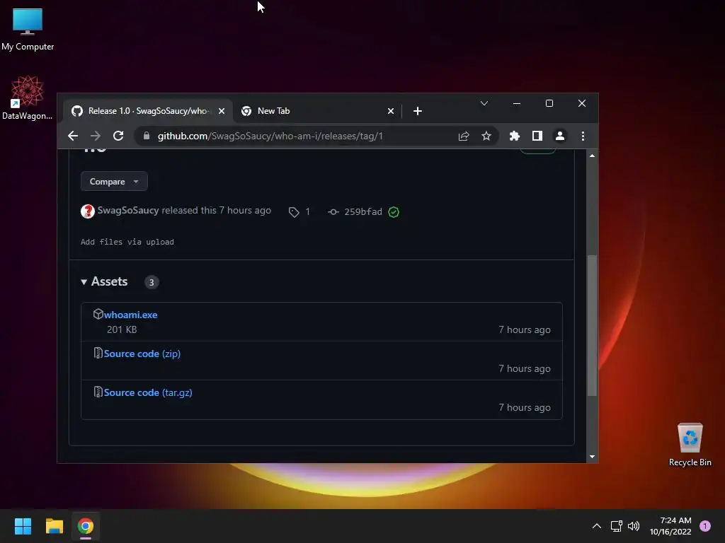This screenshot has height=543, width=725.
Task: Open Chrome three-dot menu
Action: (583, 136)
